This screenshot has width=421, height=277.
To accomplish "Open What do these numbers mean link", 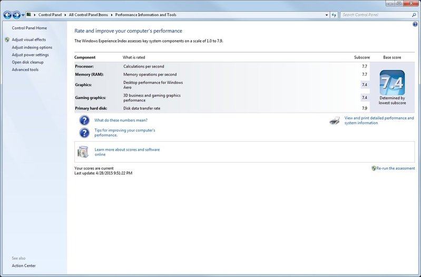I will (121, 120).
